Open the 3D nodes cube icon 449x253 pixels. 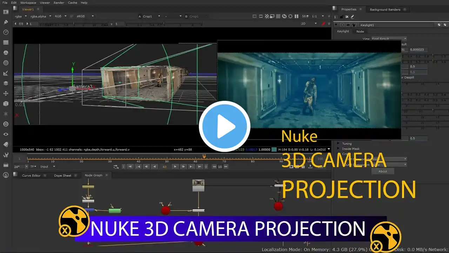pyautogui.click(x=6, y=104)
